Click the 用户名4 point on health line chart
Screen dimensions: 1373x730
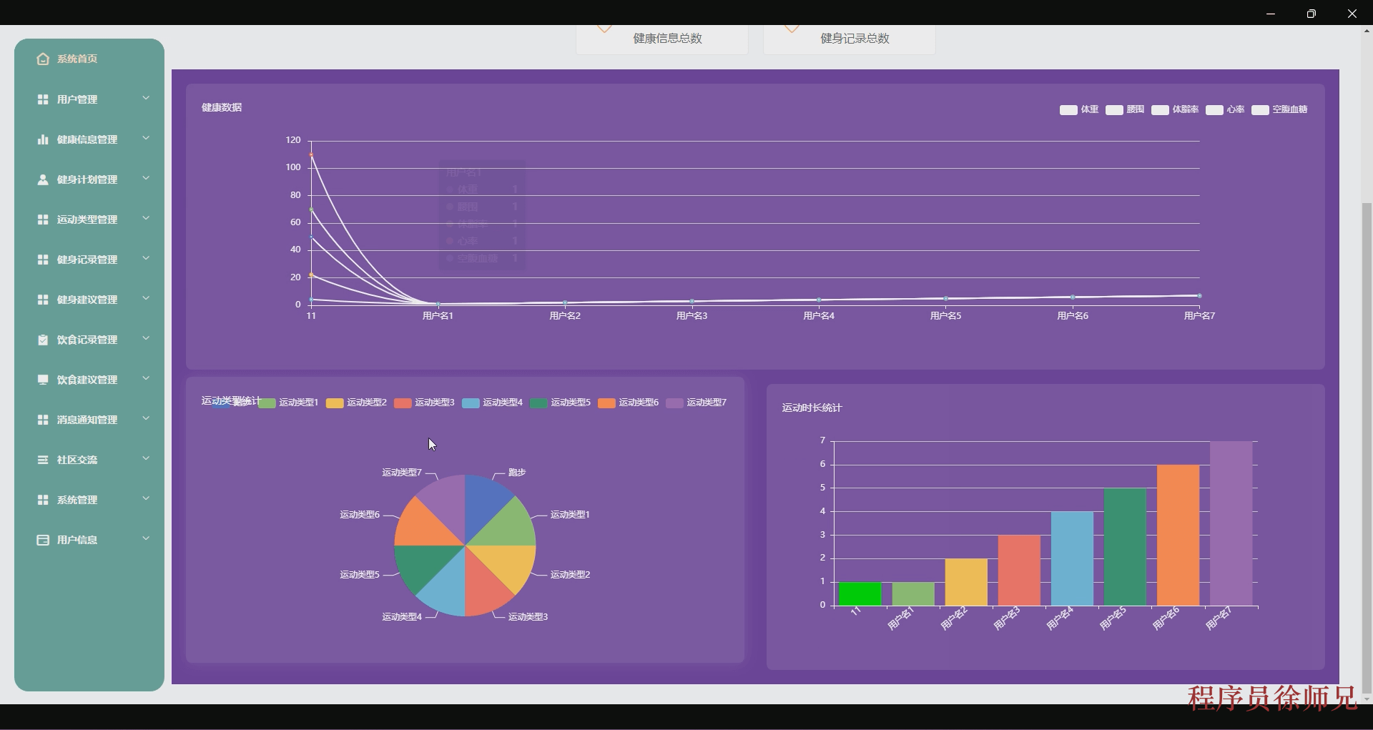819,300
